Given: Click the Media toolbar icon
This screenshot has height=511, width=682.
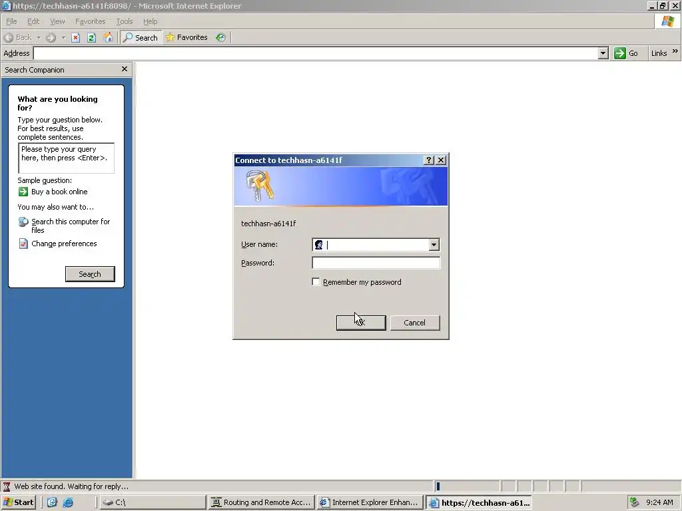Looking at the screenshot, I should pyautogui.click(x=220, y=37).
